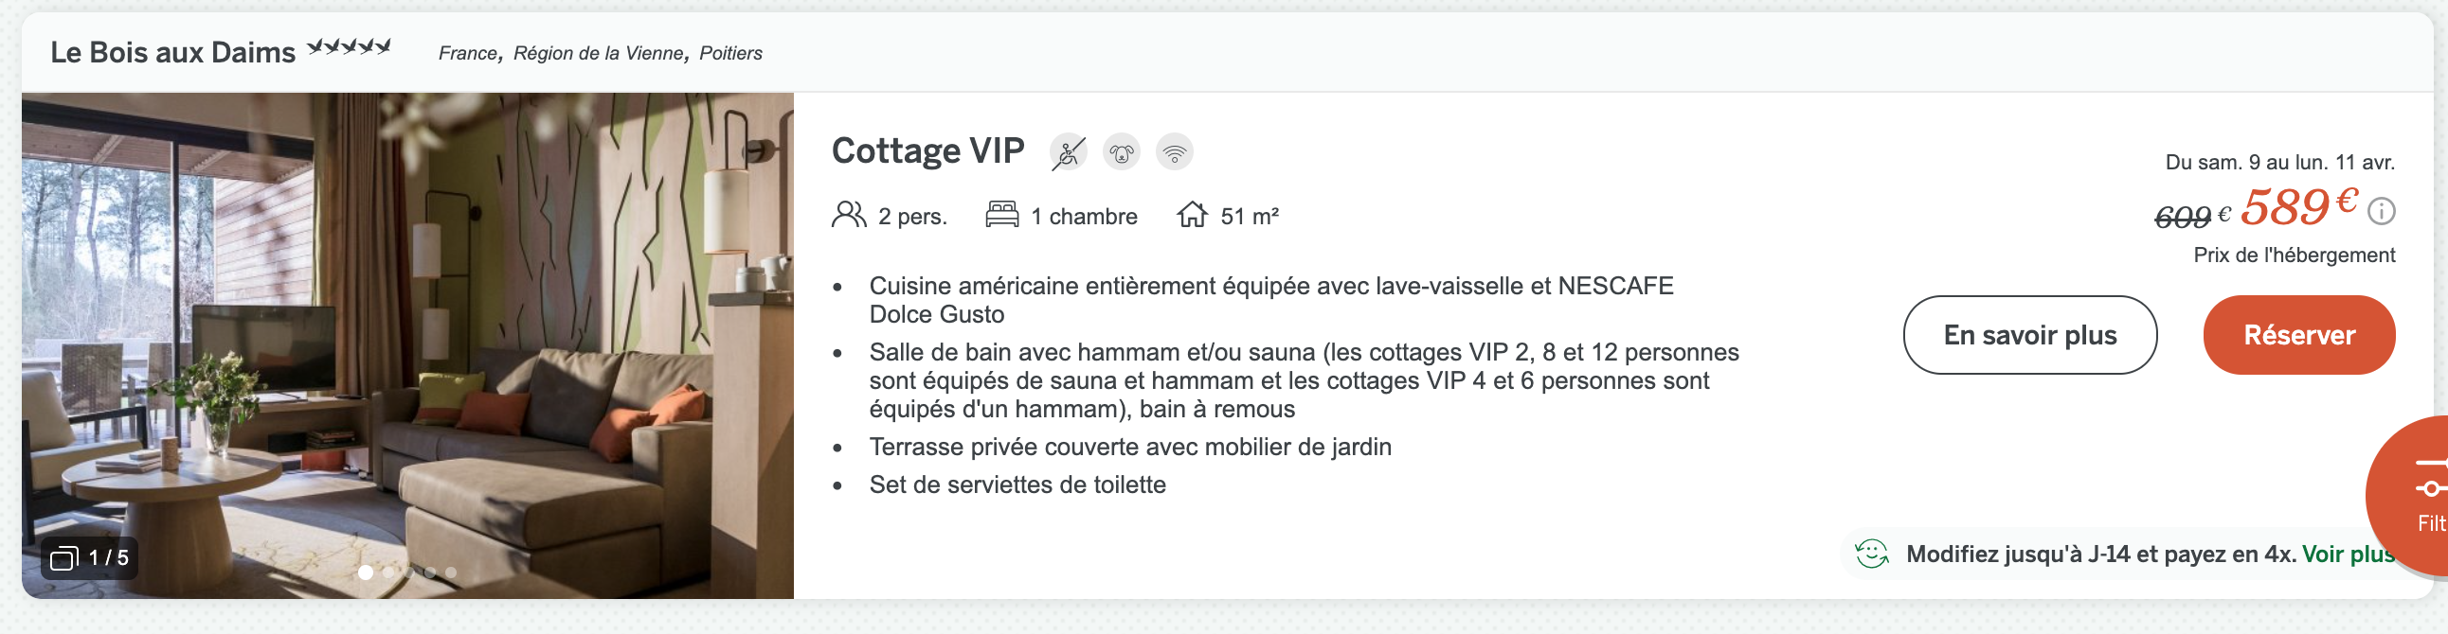Select the last carousel dot
This screenshot has height=634, width=2448.
[451, 572]
